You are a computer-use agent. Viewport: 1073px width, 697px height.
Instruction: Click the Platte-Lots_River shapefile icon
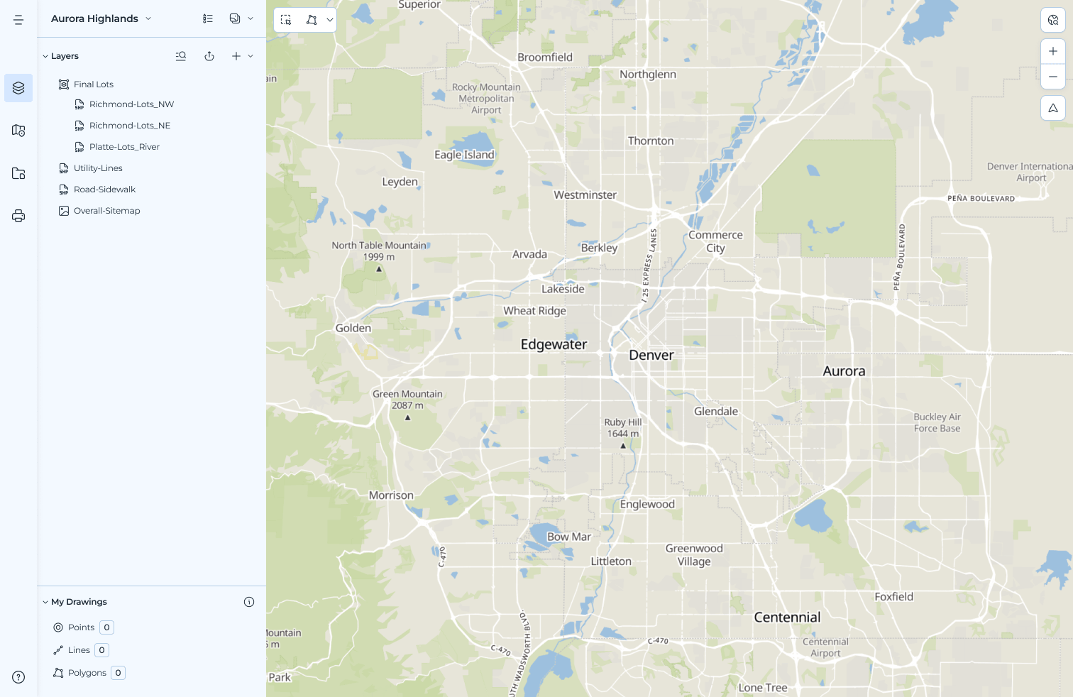[x=79, y=147]
